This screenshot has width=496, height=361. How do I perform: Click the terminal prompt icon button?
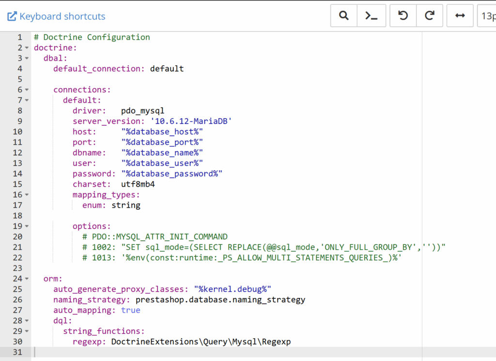[x=372, y=16]
